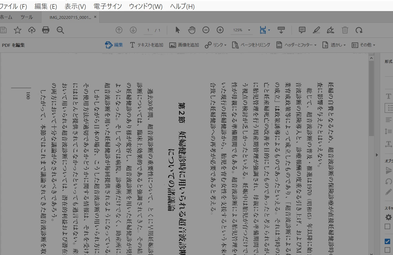This screenshot has height=255, width=393.
Task: Open the ウィンドウ(W) menu
Action: point(146,6)
